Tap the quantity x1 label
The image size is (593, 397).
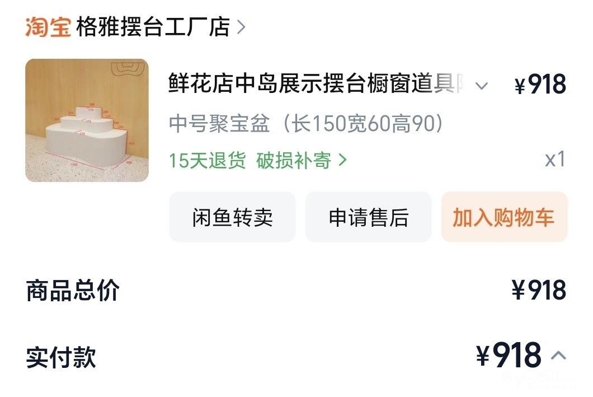click(555, 159)
